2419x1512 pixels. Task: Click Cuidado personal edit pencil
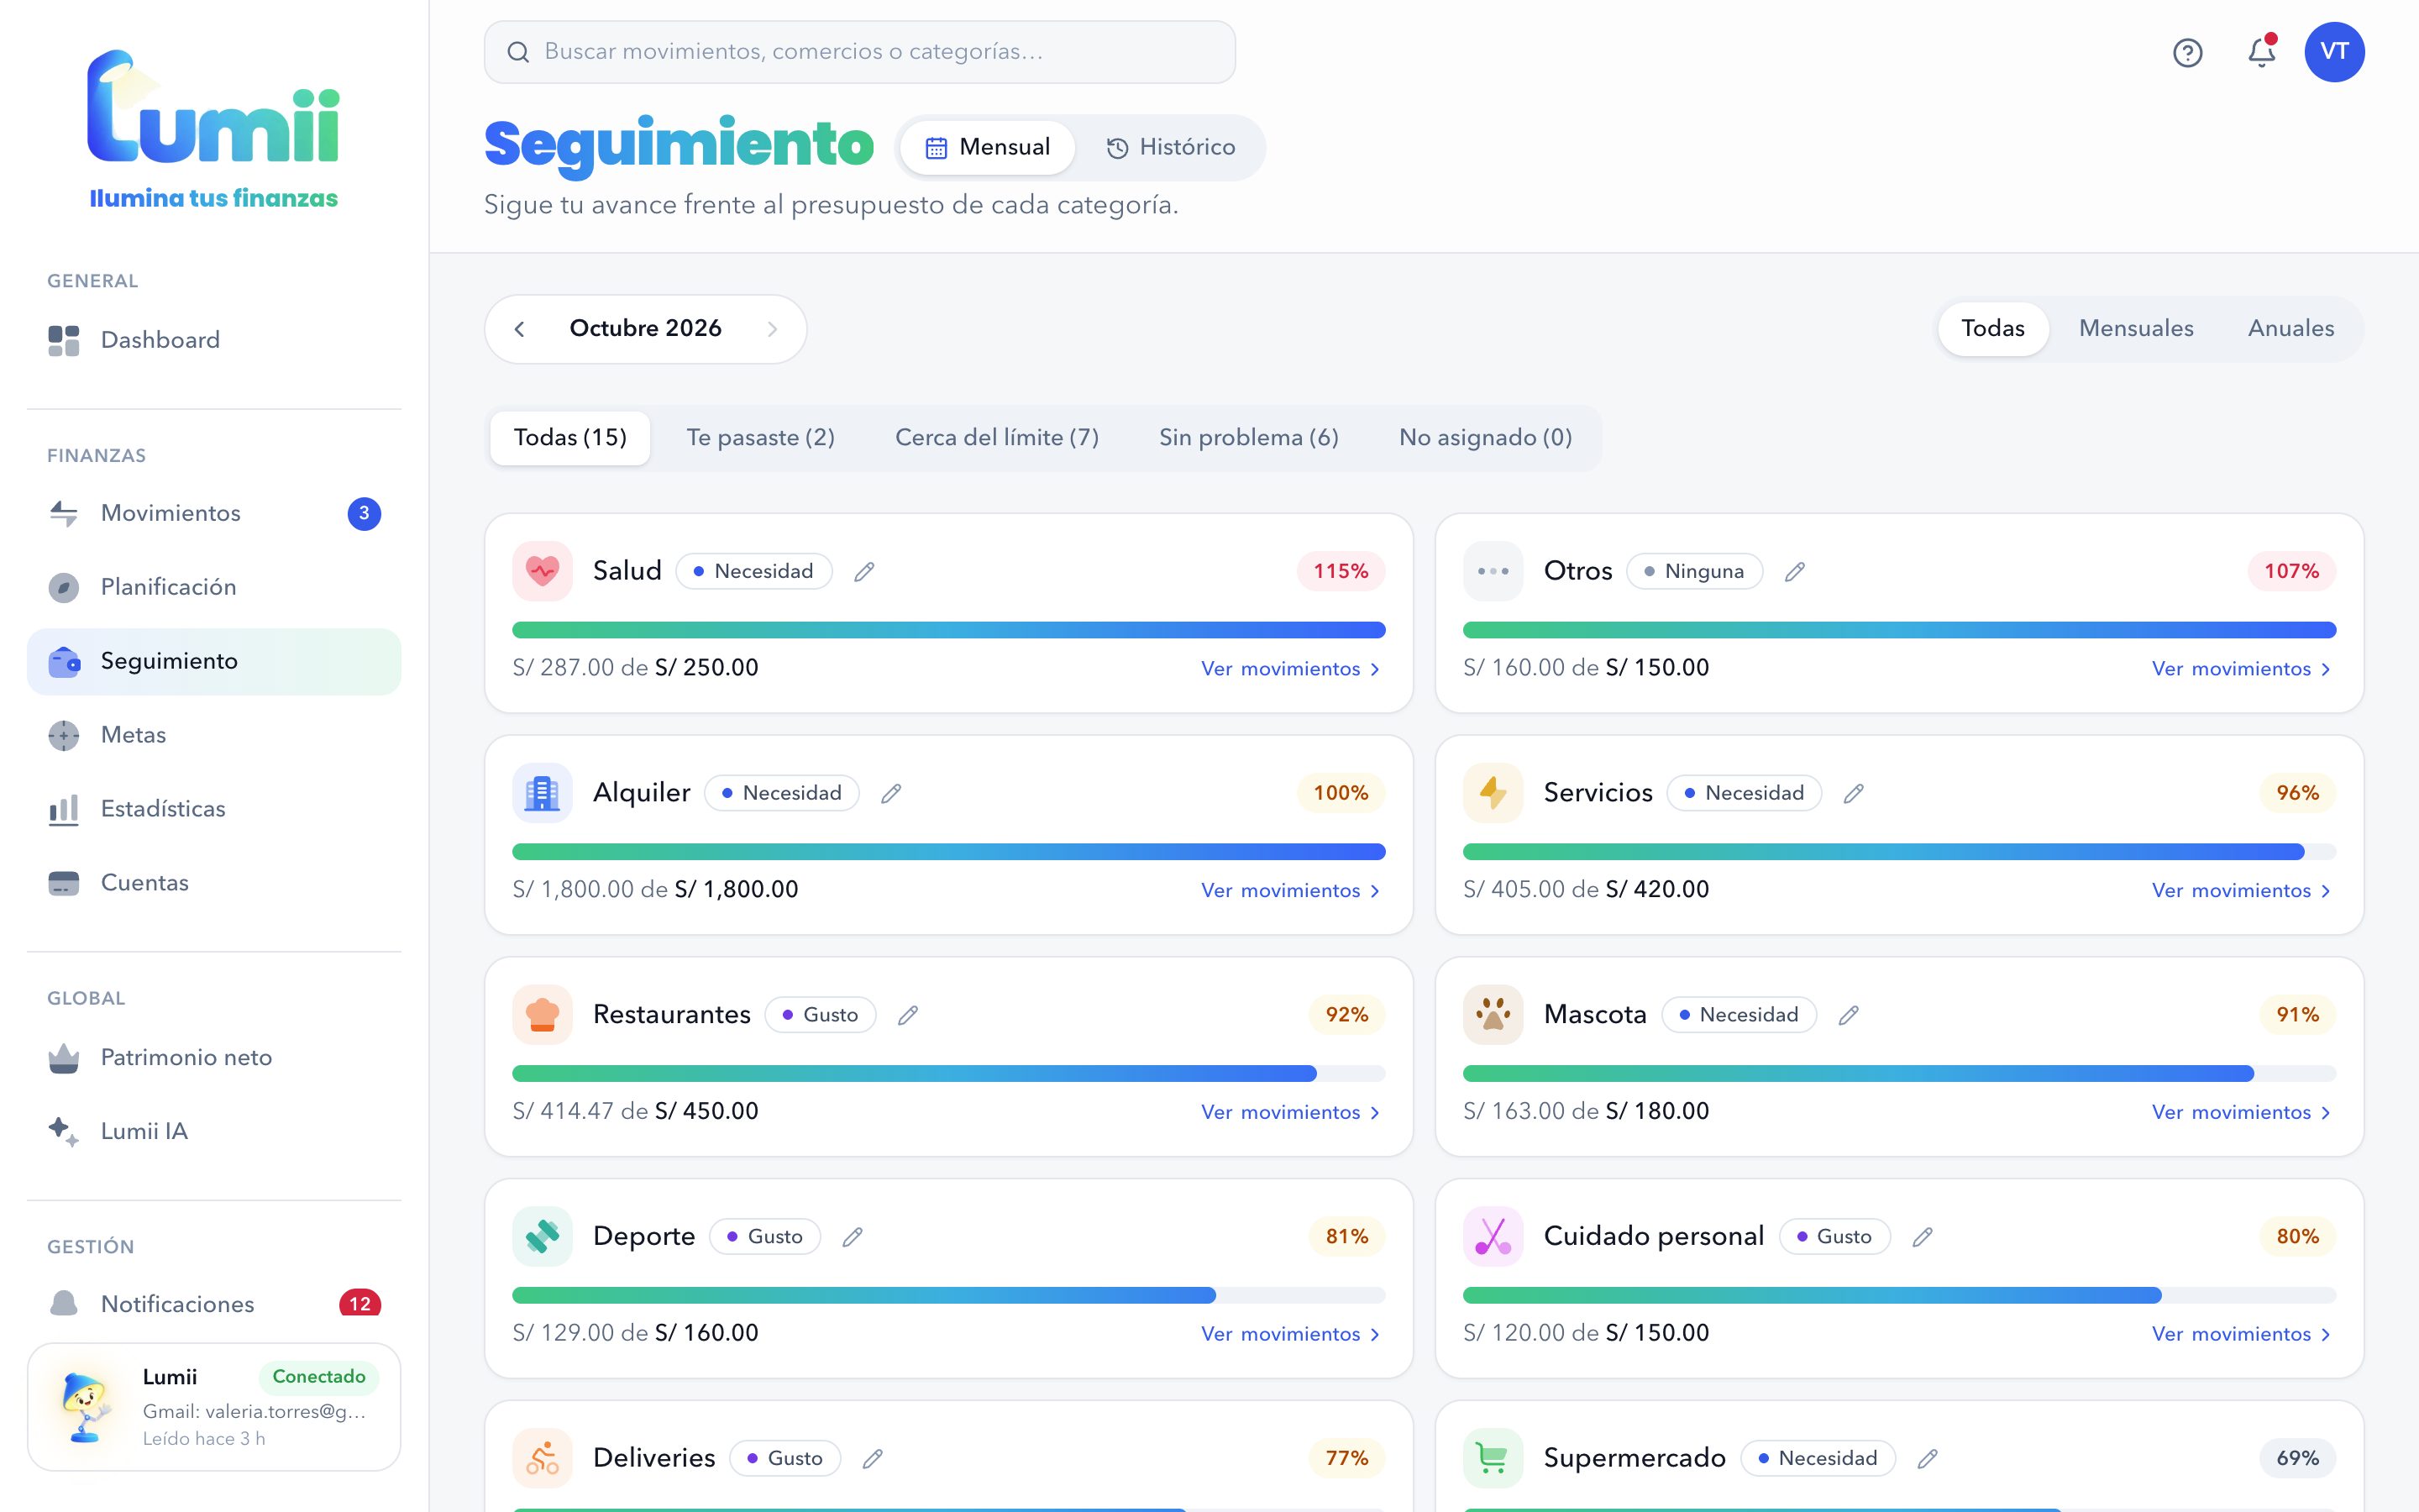click(1923, 1237)
